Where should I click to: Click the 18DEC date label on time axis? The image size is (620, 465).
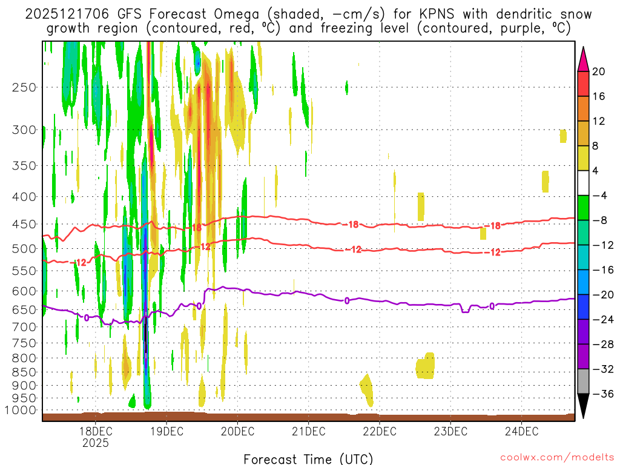pos(96,431)
